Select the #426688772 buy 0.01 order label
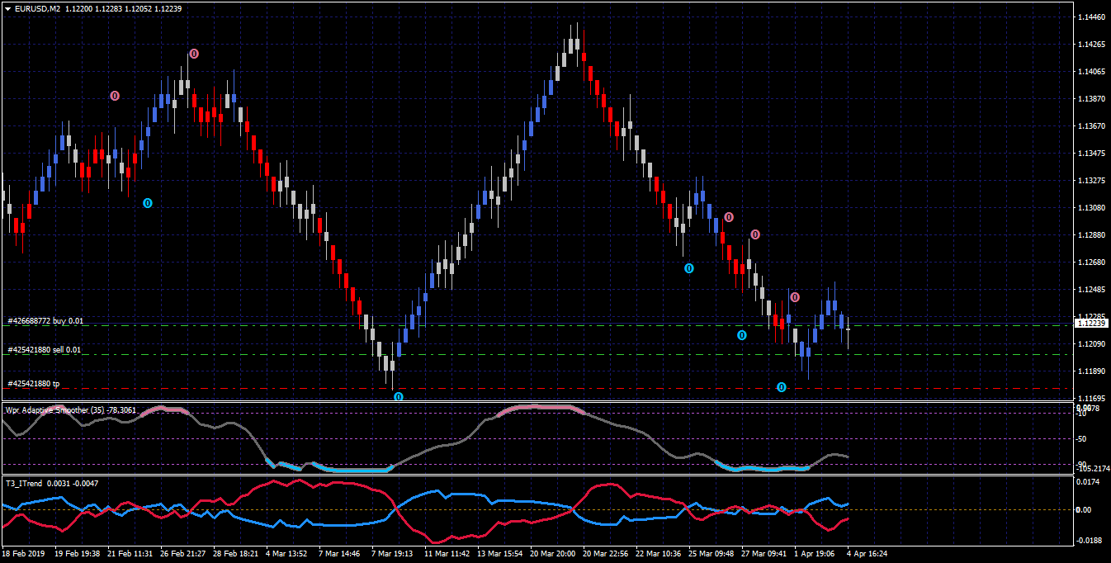Screen dimensions: 1111x563 (45, 320)
